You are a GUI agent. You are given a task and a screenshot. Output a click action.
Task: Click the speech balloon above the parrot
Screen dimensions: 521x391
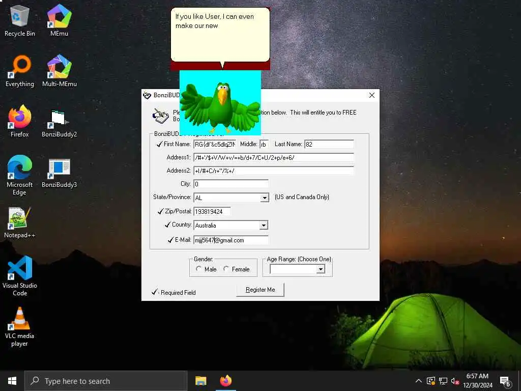(220, 35)
